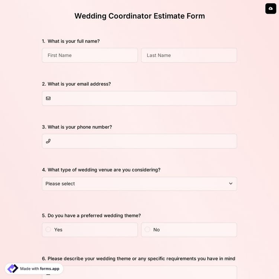Click the 'What is your full name?' label
The height and width of the screenshot is (279, 279).
73,41
